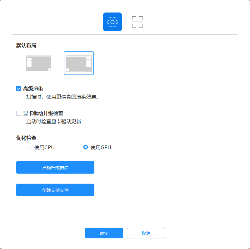The width and height of the screenshot is (250, 249).
Task: Click the 创建支持文件 button
Action: [55, 190]
